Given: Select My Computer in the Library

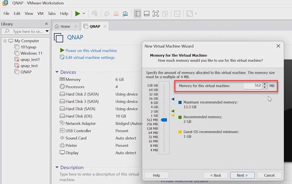Looking at the screenshot, I should pyautogui.click(x=27, y=41).
